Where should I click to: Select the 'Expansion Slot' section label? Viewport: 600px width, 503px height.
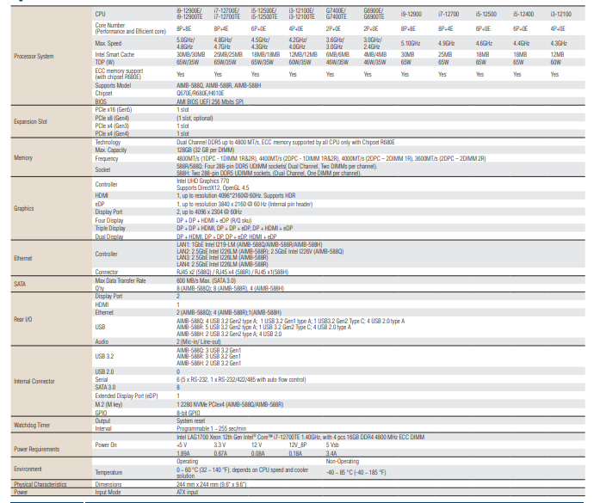(31, 121)
